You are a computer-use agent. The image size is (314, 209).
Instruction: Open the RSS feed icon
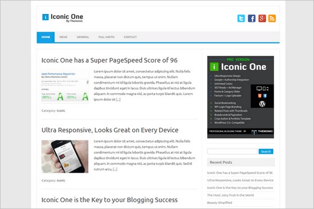(272, 18)
